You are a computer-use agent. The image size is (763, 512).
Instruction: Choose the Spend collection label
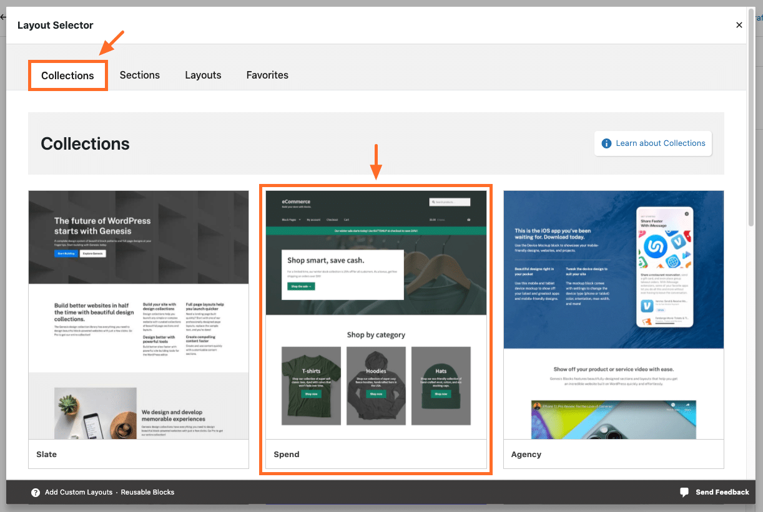(x=287, y=454)
